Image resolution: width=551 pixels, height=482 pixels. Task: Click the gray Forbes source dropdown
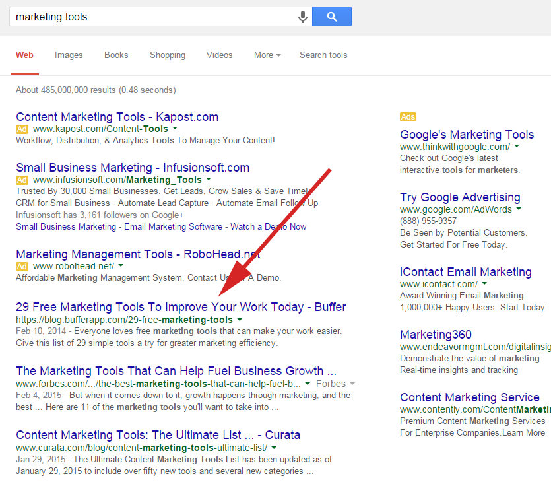(x=335, y=384)
